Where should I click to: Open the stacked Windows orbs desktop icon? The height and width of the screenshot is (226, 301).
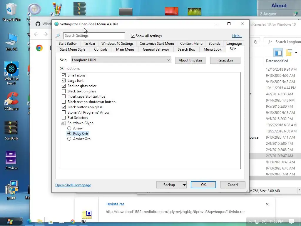[x=80, y=9]
